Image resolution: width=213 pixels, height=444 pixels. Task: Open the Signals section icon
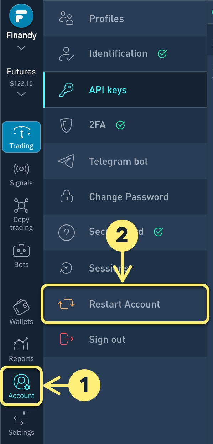(x=21, y=169)
